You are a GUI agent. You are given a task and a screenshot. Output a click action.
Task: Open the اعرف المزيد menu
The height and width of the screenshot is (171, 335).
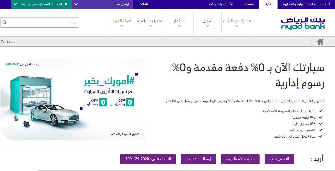pos(122,21)
